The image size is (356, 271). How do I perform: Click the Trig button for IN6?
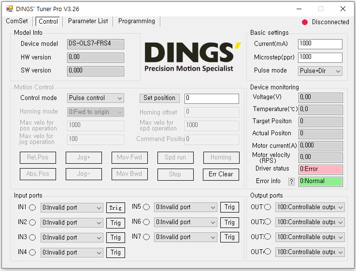[x=229, y=222]
